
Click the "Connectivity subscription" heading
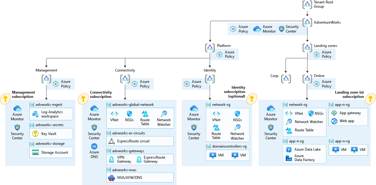pos(101,94)
